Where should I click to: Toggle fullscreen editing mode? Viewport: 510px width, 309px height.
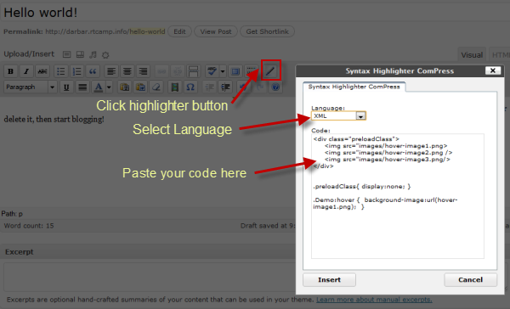pos(235,71)
